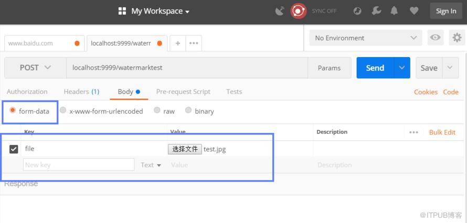The height and width of the screenshot is (223, 467).
Task: Click the blue Send button
Action: click(375, 68)
